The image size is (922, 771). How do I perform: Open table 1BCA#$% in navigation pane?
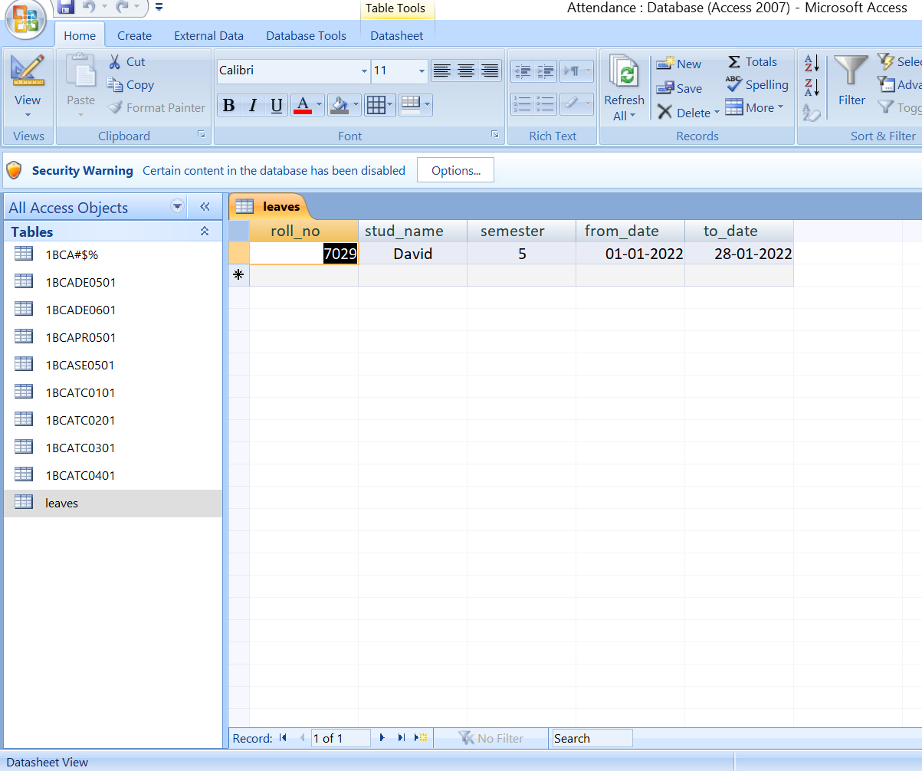[113, 255]
